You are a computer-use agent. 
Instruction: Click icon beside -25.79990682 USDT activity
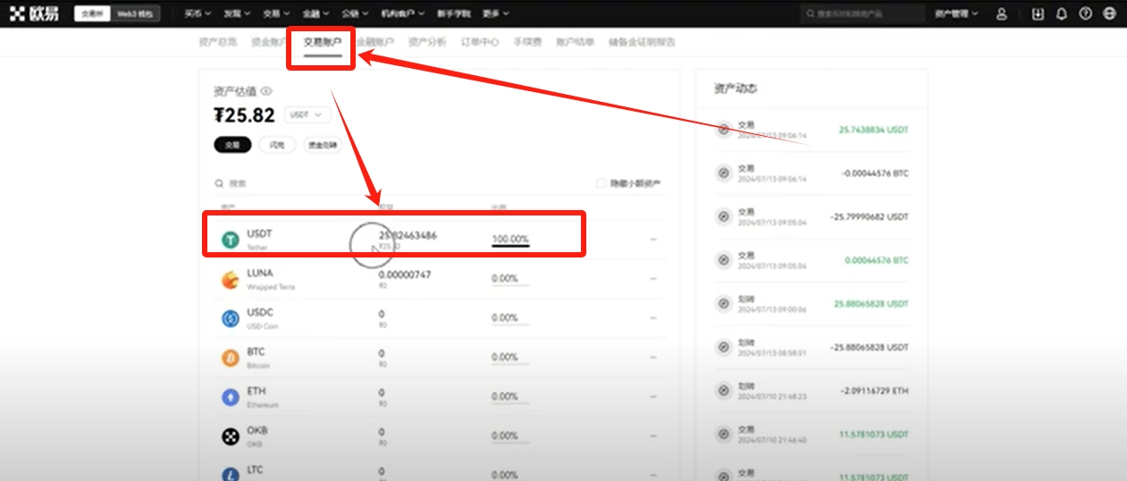(724, 216)
